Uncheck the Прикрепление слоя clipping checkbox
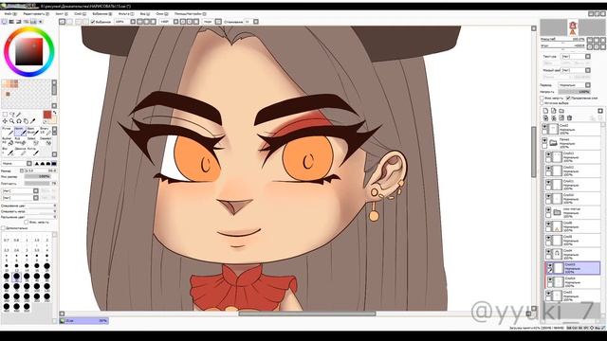Screen dimensions: 607x341 click(568, 99)
